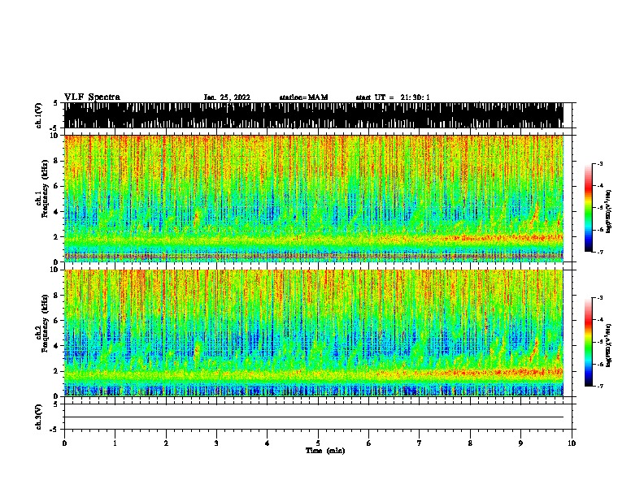Image resolution: width=644 pixels, height=497 pixels.
Task: Click the ch.2 color scale log(PSD) unit label
Action: click(x=609, y=345)
